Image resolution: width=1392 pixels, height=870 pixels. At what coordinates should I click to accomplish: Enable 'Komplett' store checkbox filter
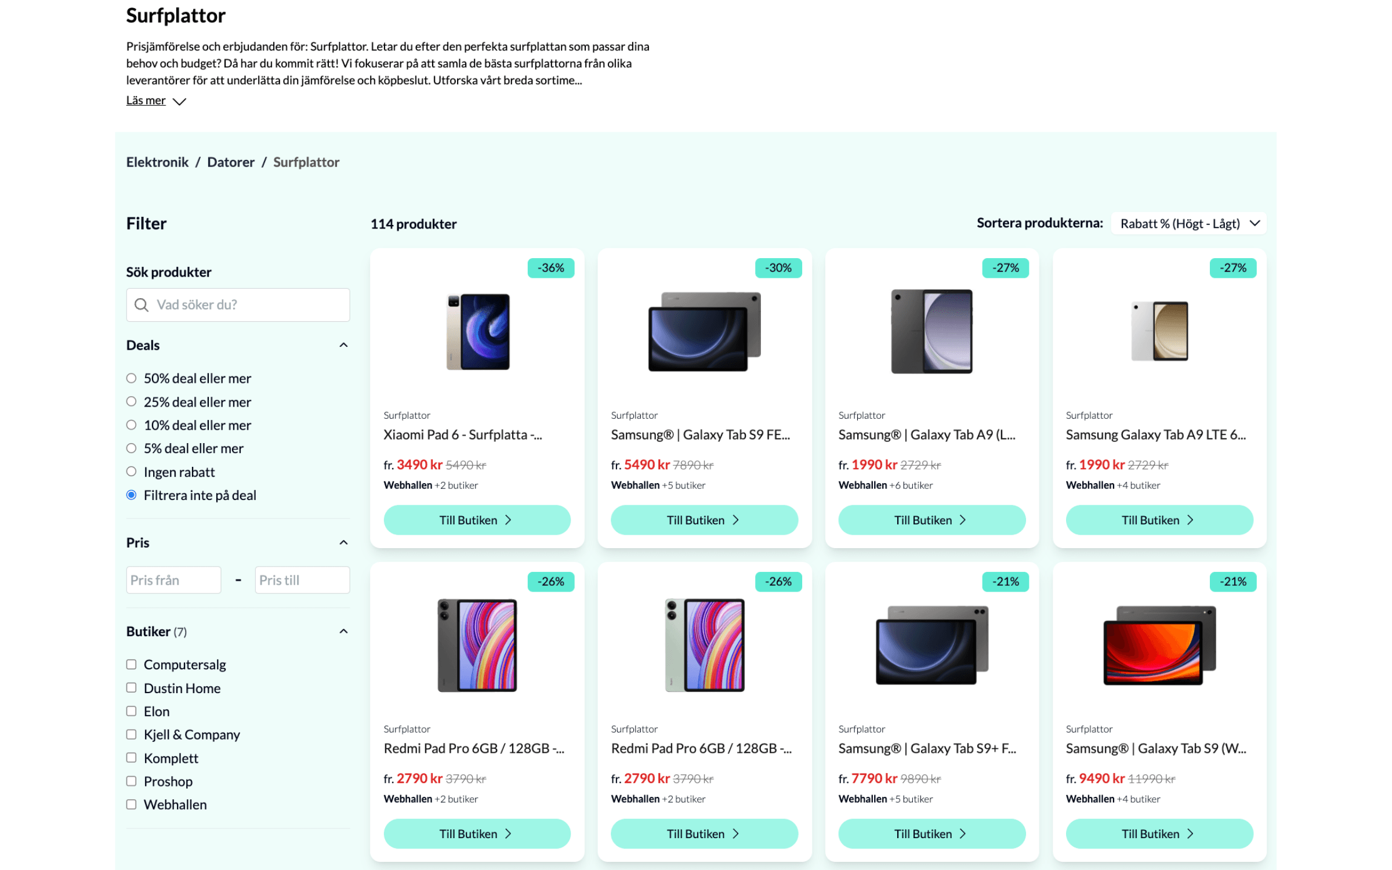point(131,757)
